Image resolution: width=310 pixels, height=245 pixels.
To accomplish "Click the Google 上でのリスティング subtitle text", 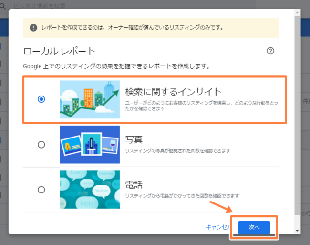I will pos(116,66).
